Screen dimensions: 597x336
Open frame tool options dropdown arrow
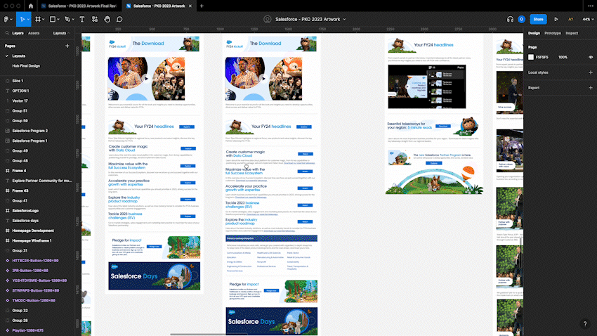click(44, 20)
